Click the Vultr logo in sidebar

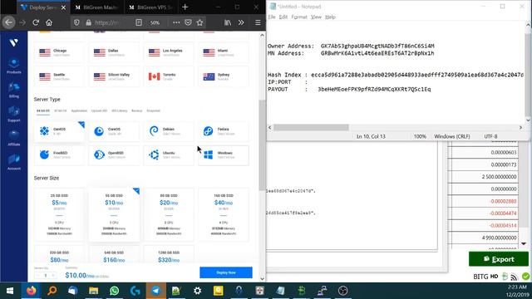(13, 42)
